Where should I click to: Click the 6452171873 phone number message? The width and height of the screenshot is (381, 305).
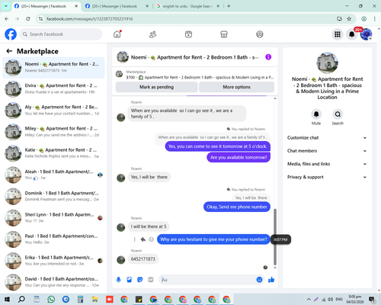143,259
